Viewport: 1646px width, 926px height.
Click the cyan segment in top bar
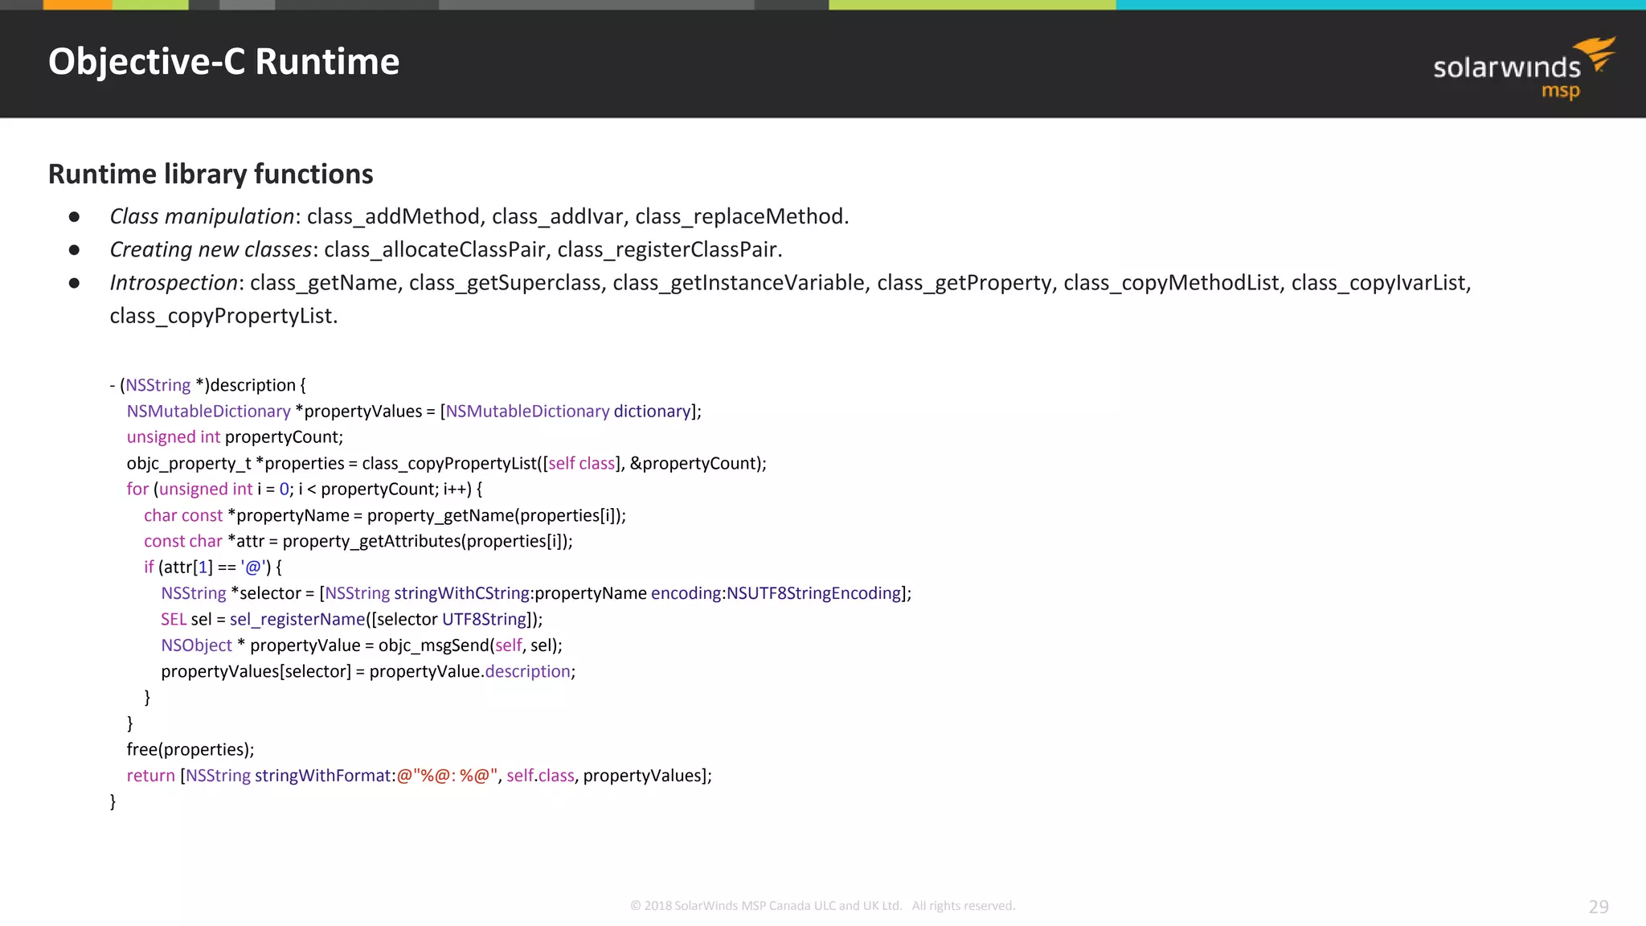coord(1379,5)
